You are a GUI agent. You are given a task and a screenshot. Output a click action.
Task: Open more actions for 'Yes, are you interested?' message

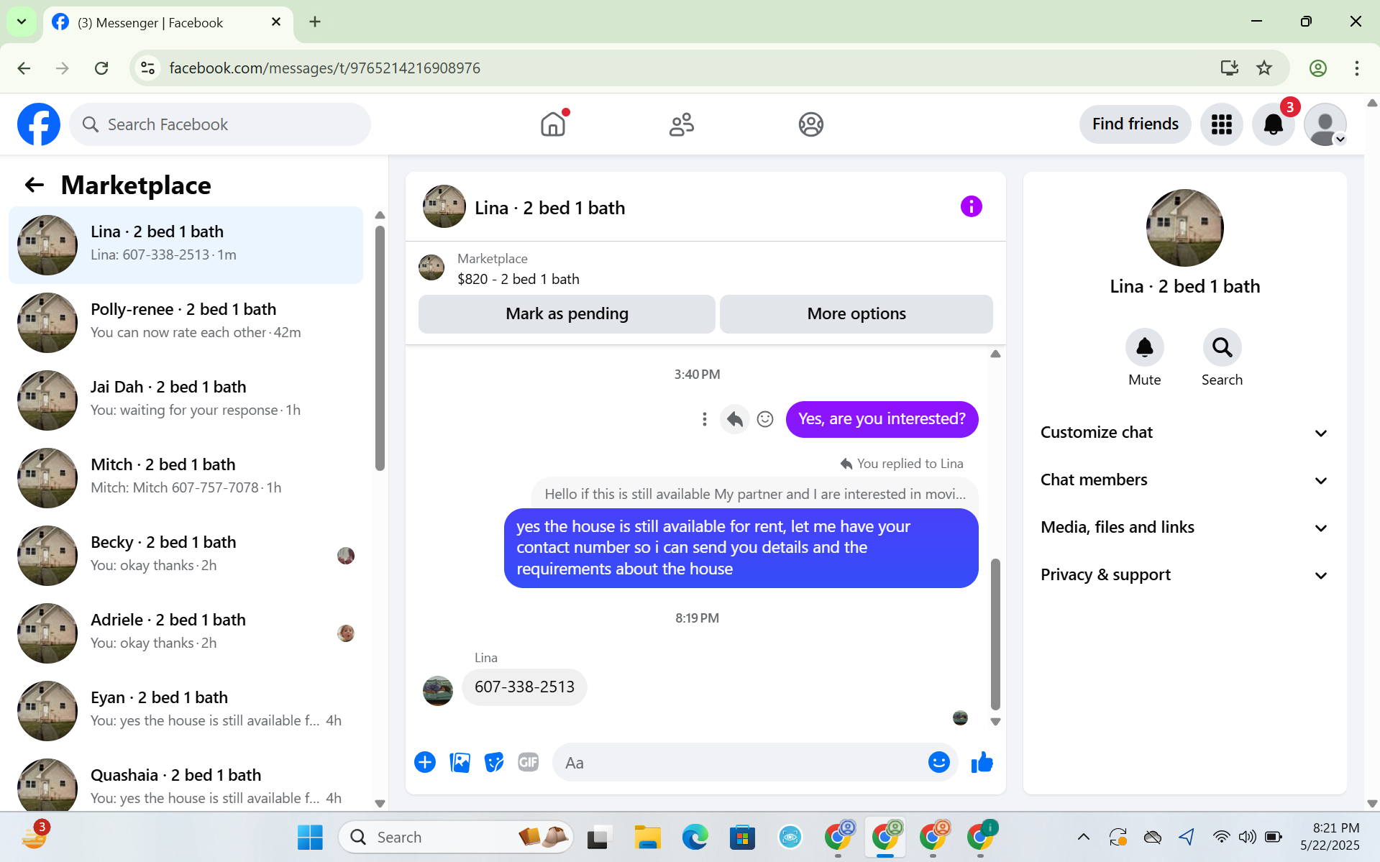click(x=704, y=419)
